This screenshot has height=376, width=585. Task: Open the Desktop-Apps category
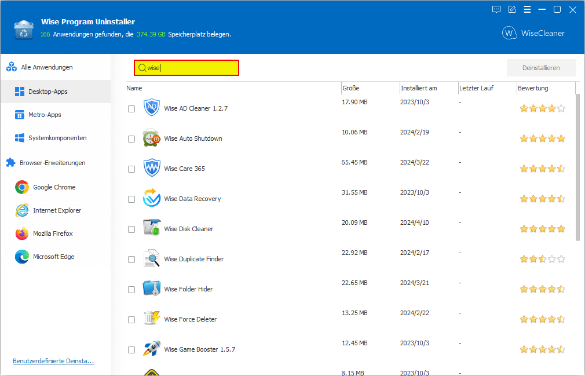pyautogui.click(x=56, y=92)
